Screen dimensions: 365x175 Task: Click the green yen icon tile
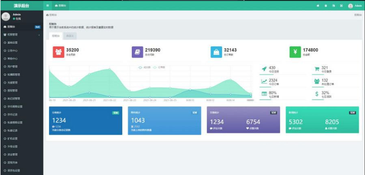click(295, 52)
